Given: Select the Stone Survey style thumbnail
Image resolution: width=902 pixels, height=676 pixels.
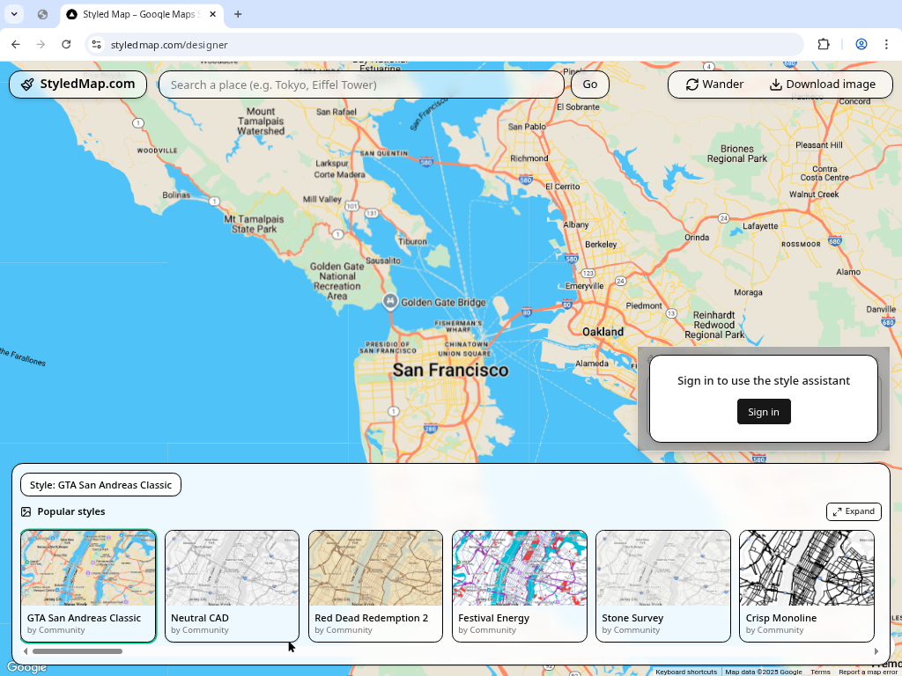Looking at the screenshot, I should (x=662, y=585).
